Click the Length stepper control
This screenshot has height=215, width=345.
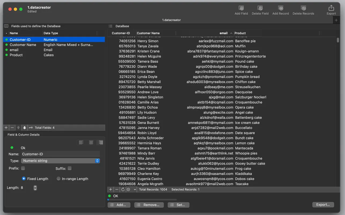[35, 188]
